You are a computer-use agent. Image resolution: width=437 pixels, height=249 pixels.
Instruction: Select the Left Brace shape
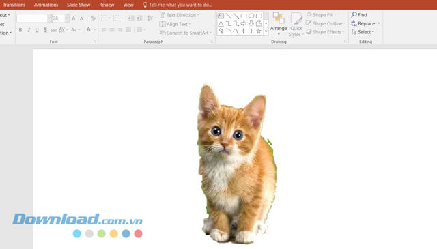pos(244,31)
